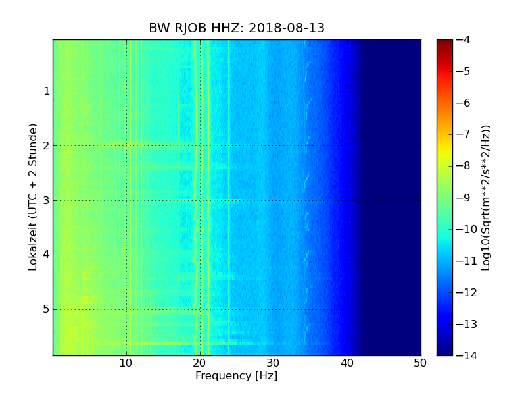Click colorbar tick label '−4'
This screenshot has height=395, width=526.
(x=464, y=40)
